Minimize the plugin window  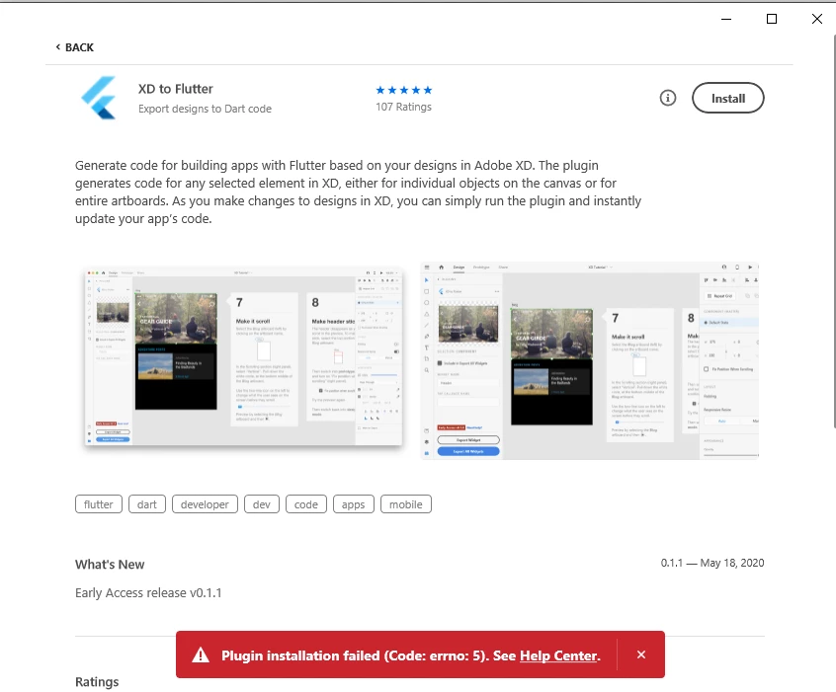pos(726,19)
